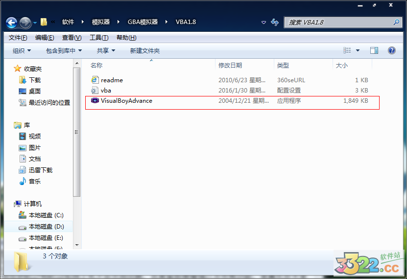Open the 文件(F) menu
This screenshot has width=407, height=279.
[x=18, y=38]
